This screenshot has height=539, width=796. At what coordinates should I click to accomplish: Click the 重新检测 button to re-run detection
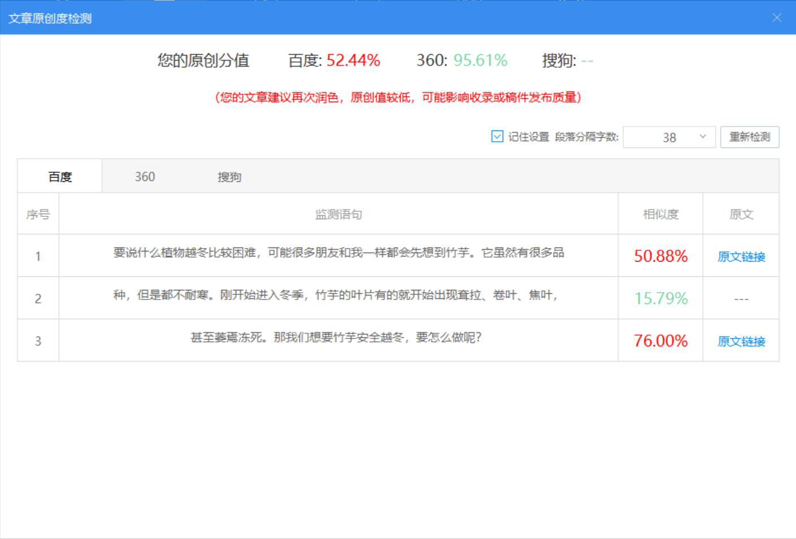click(x=749, y=137)
